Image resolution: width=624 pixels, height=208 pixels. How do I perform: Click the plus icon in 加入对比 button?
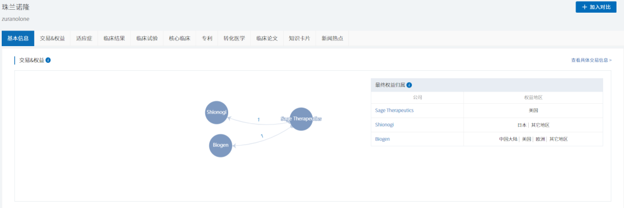coord(585,7)
